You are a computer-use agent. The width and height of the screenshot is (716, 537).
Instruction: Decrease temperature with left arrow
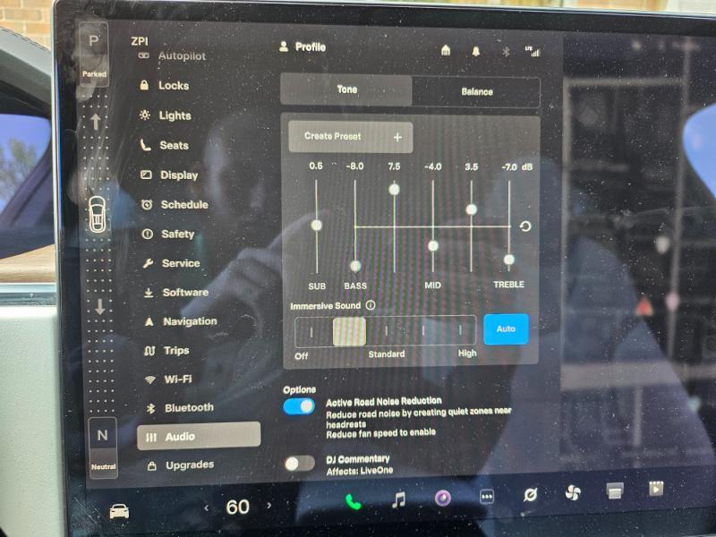pos(206,508)
